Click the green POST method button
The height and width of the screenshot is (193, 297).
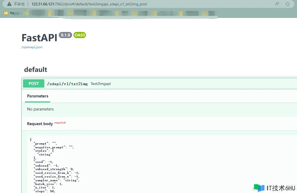pyautogui.click(x=34, y=84)
